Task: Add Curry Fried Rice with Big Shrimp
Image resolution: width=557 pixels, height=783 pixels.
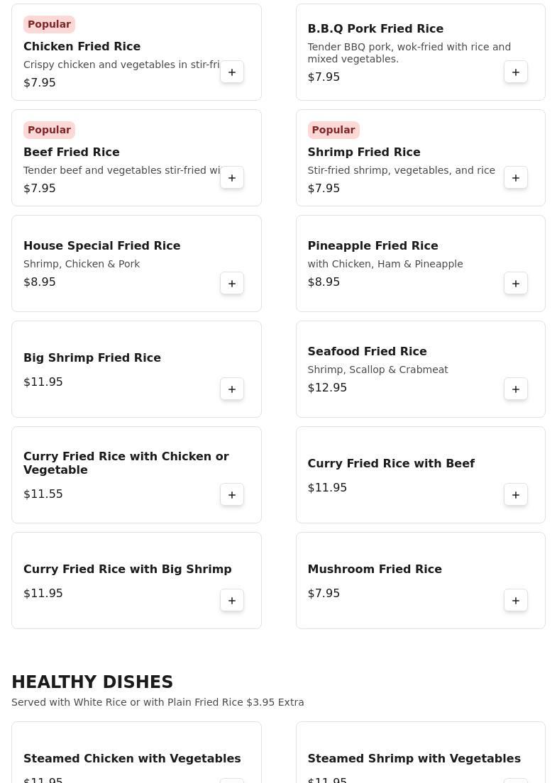Action: click(232, 601)
